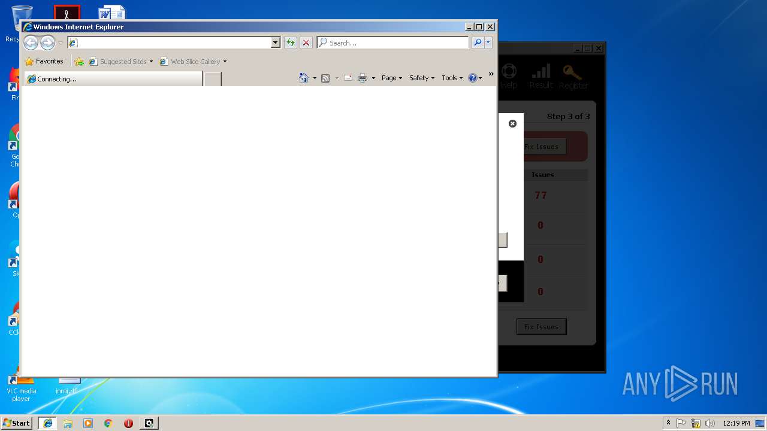The width and height of the screenshot is (767, 431).
Task: Open the Opera taskbar icon
Action: pyautogui.click(x=128, y=423)
